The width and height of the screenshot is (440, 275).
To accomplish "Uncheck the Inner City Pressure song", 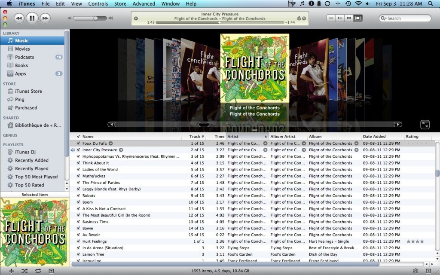I will [78, 150].
